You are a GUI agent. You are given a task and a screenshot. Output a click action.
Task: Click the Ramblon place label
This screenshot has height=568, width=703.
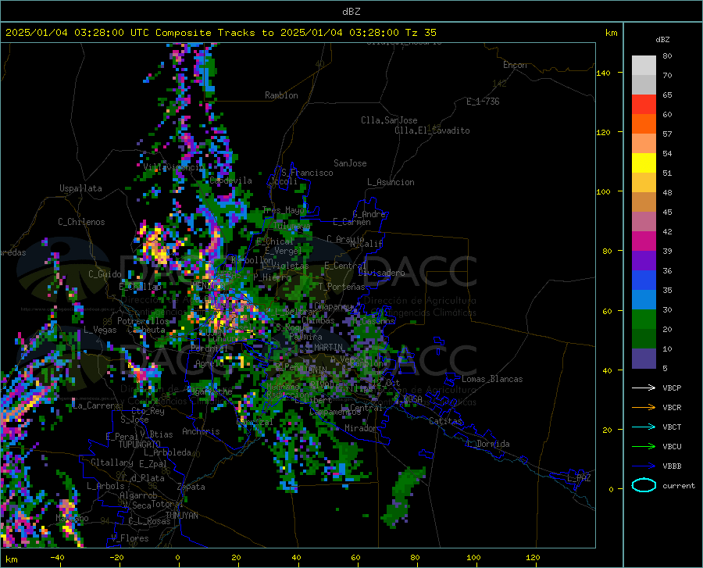click(281, 95)
